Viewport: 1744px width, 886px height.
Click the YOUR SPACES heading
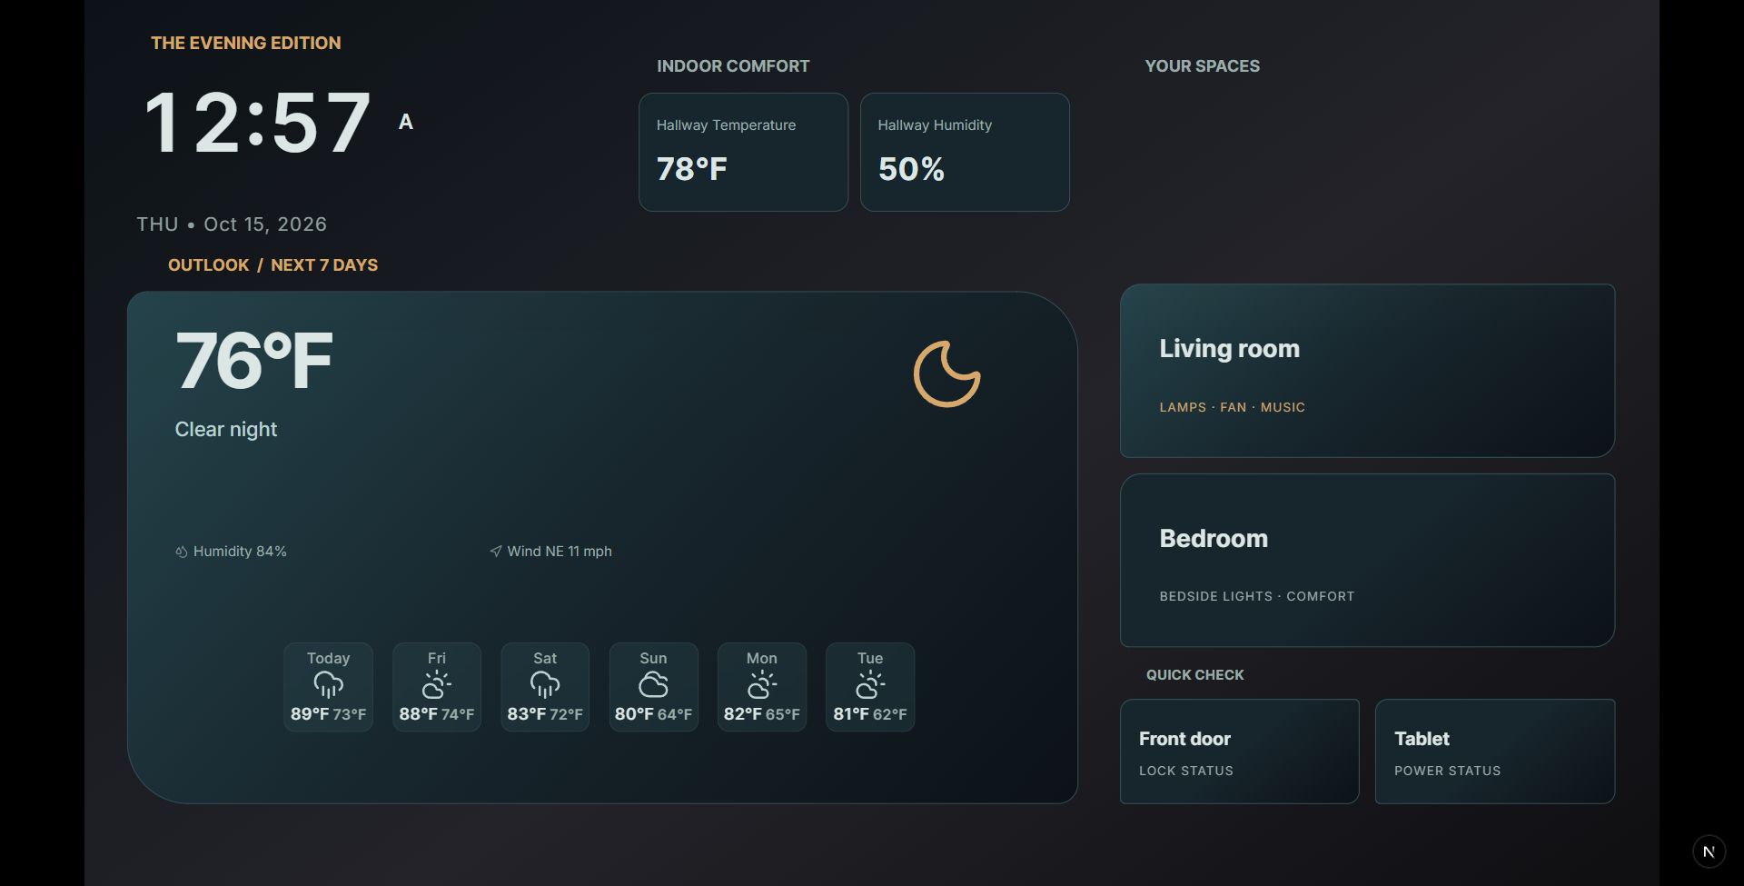coord(1203,66)
